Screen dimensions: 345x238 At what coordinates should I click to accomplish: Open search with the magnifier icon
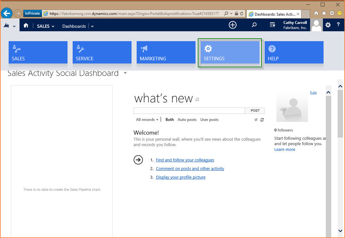pyautogui.click(x=254, y=25)
